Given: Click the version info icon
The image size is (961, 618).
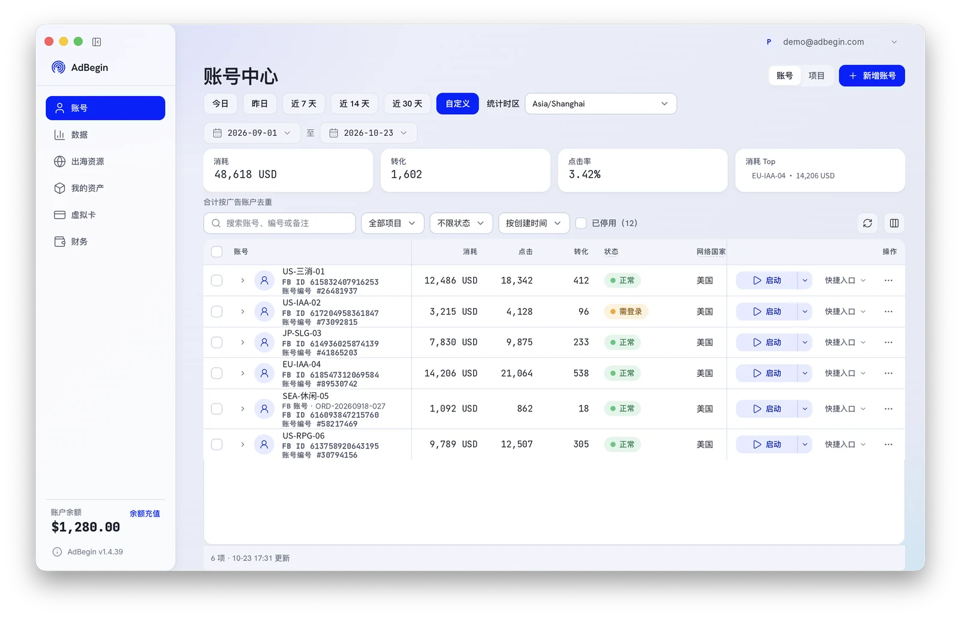Looking at the screenshot, I should coord(57,552).
